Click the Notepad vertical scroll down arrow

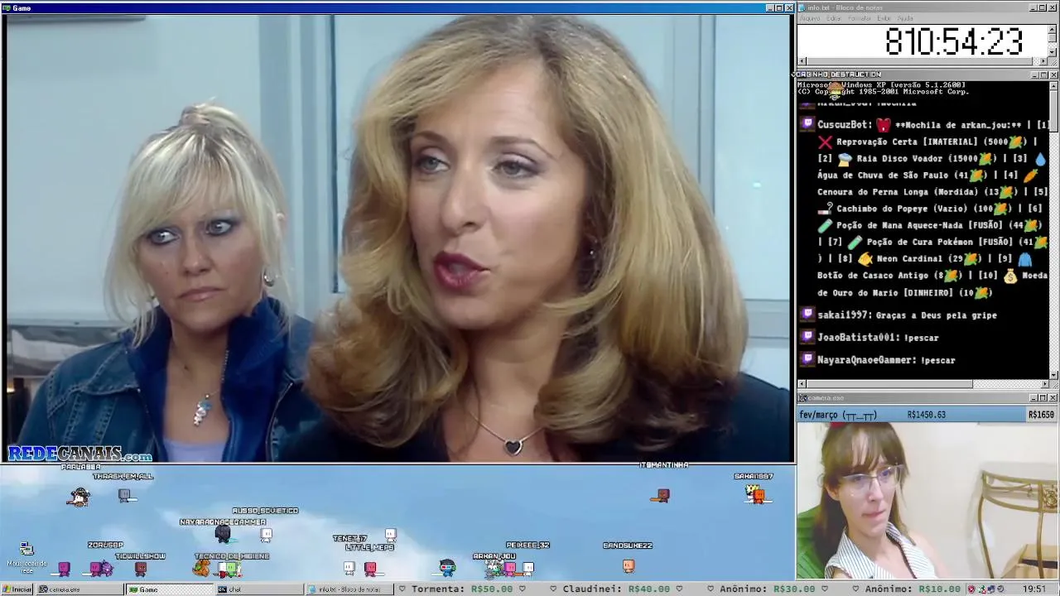tap(1053, 52)
